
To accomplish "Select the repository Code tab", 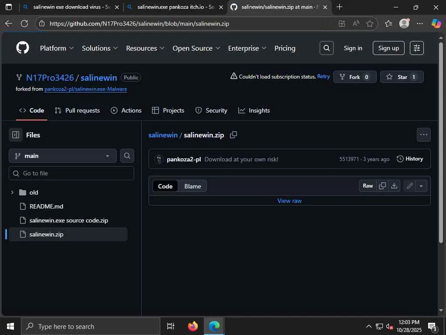I will point(31,110).
